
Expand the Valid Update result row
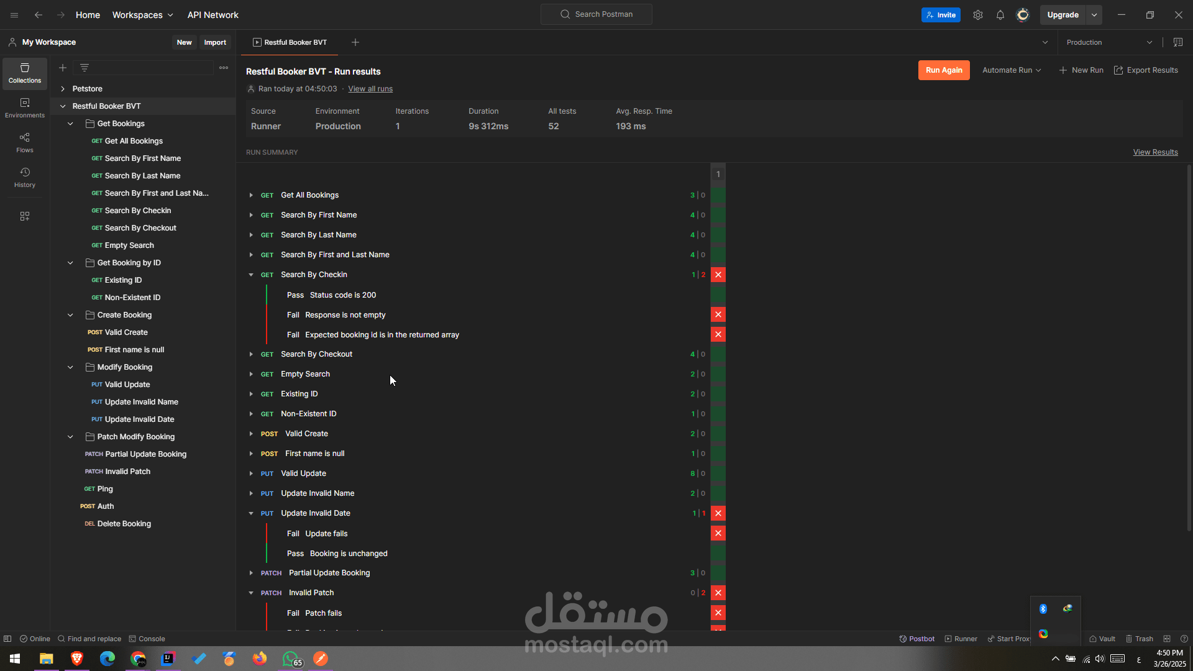pos(251,473)
